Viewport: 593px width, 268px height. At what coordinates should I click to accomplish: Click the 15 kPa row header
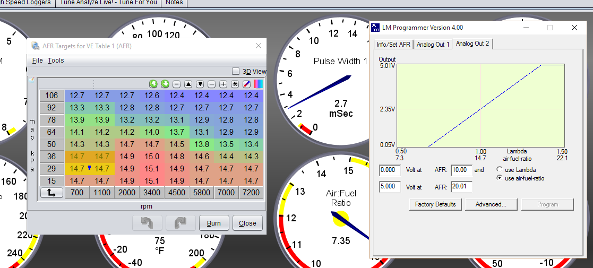click(51, 180)
